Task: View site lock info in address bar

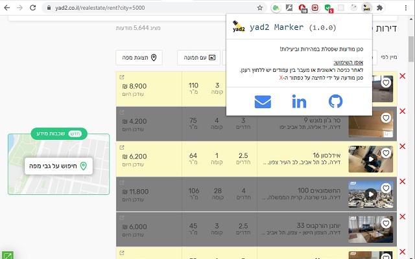Action: [x=49, y=8]
